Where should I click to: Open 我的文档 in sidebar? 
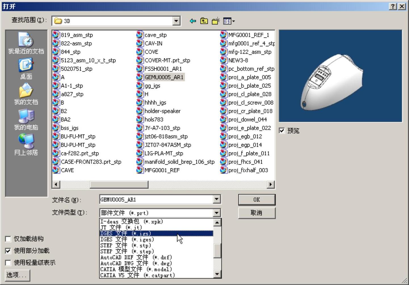coord(26,94)
